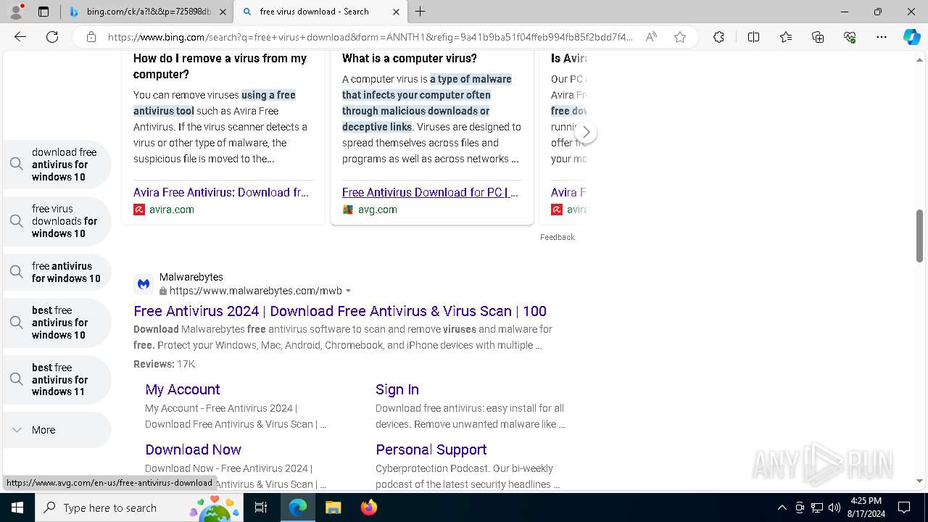Open the Copilot sidebar icon

coord(911,37)
